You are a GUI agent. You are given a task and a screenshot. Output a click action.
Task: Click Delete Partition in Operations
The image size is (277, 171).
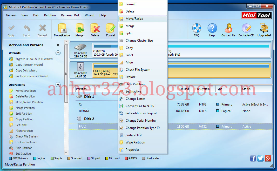pos(25,96)
